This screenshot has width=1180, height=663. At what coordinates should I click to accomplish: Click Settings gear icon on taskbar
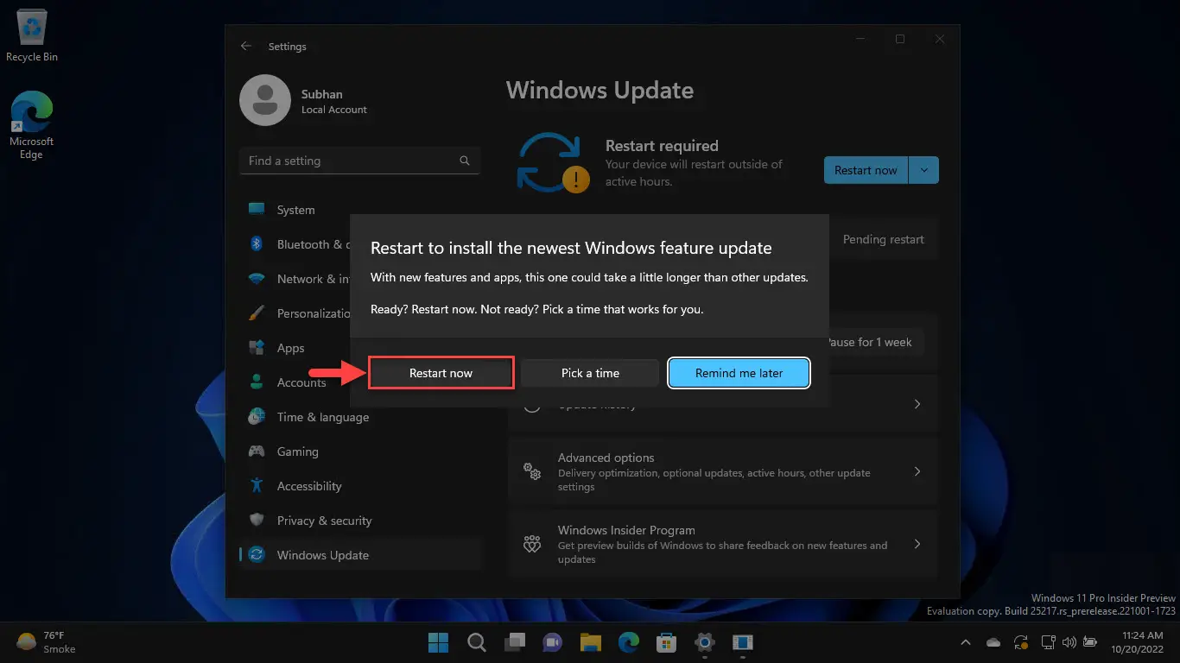tap(705, 642)
